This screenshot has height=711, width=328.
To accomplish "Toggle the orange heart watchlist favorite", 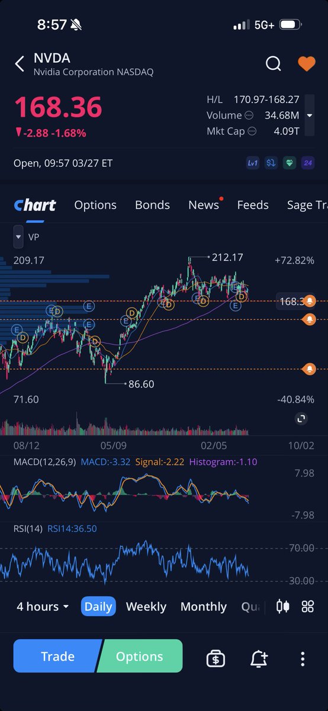I will 306,63.
